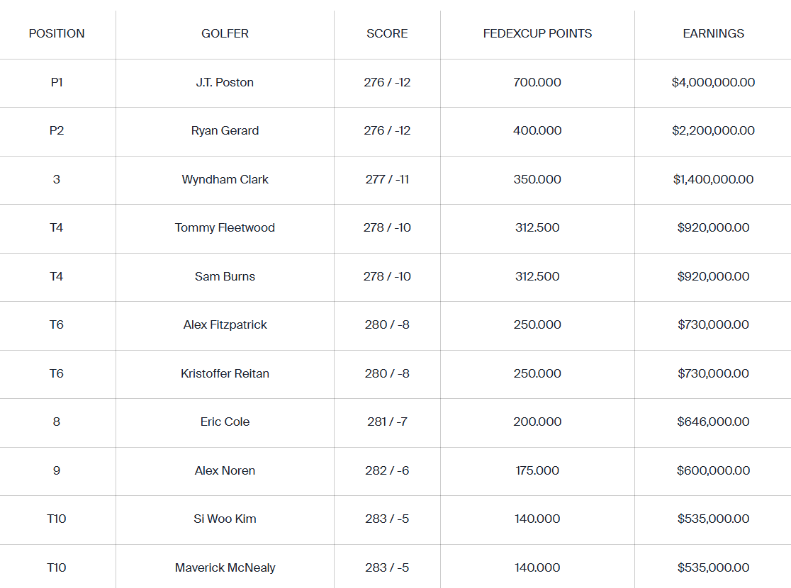Select golfer name Ryan Gerard

click(225, 130)
